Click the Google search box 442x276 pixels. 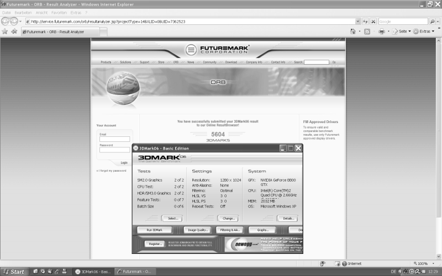(403, 22)
